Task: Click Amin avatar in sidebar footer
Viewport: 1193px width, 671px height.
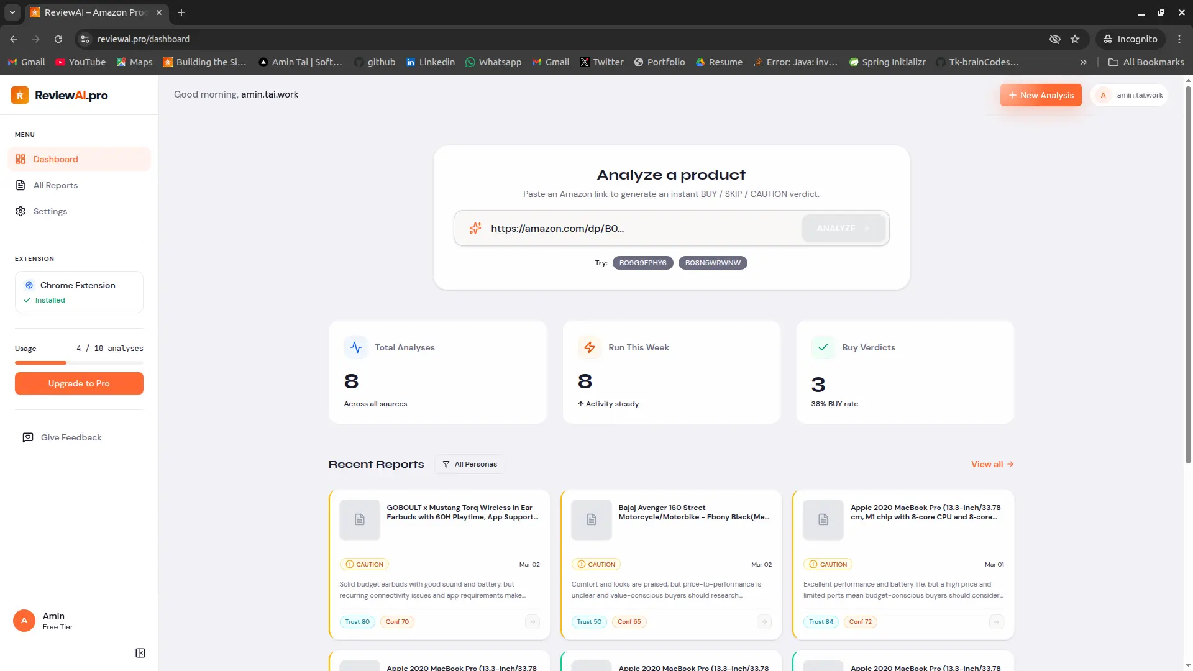Action: (x=24, y=621)
